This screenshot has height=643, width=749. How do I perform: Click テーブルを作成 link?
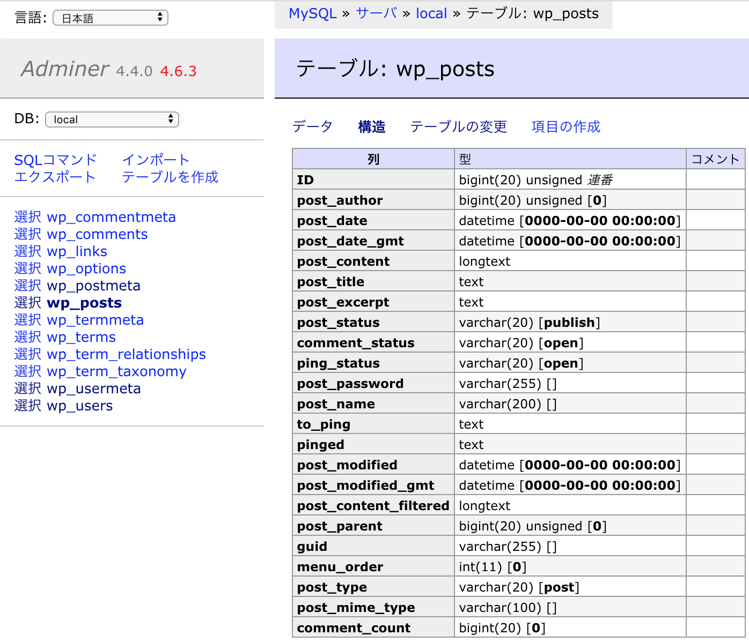[170, 177]
